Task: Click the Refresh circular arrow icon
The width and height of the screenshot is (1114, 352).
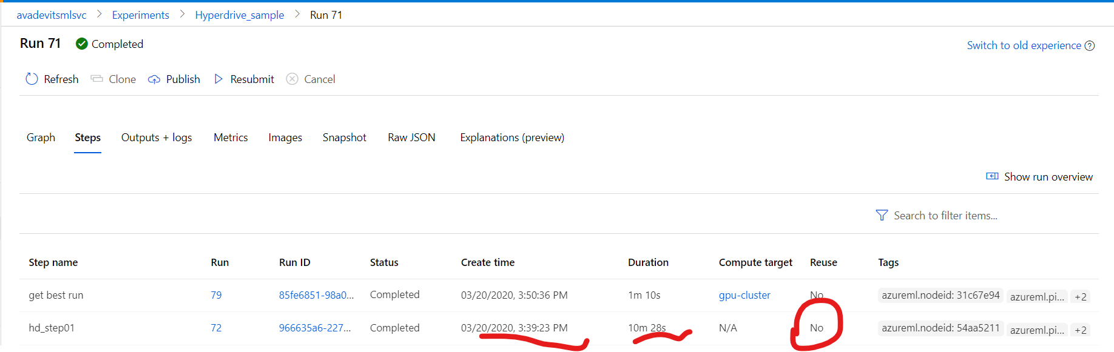Action: [x=32, y=79]
